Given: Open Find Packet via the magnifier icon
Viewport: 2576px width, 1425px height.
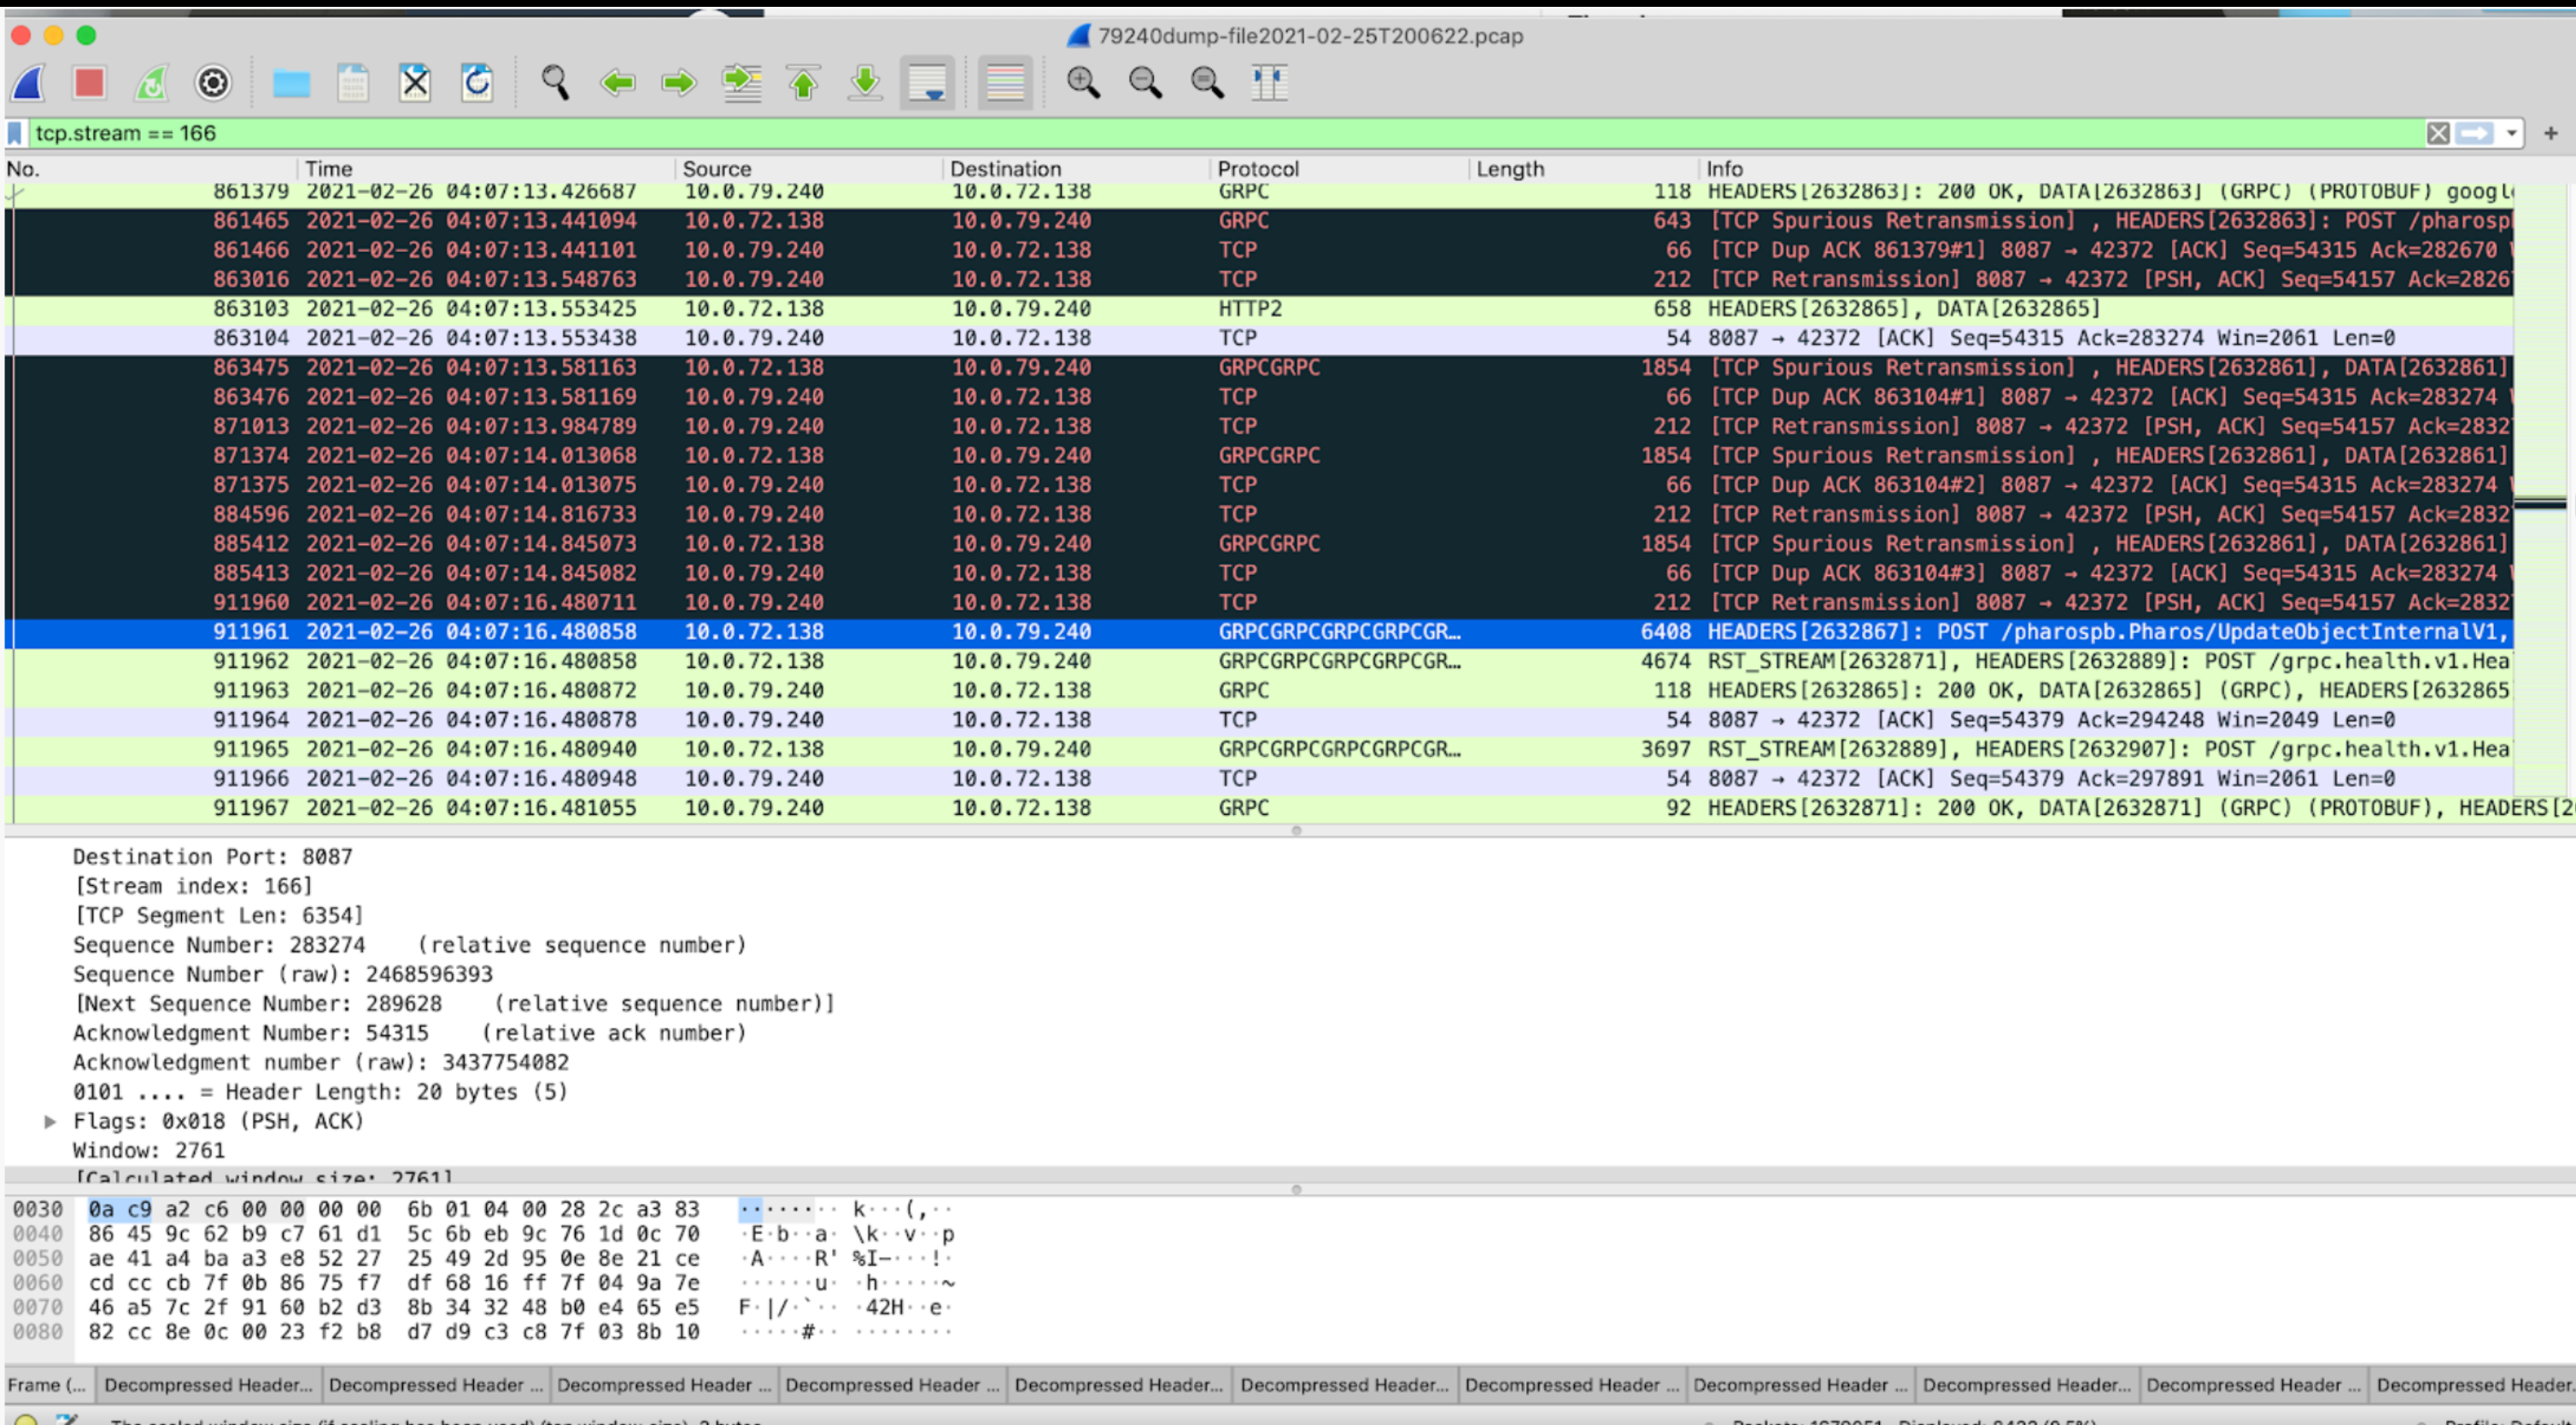Looking at the screenshot, I should coord(555,83).
